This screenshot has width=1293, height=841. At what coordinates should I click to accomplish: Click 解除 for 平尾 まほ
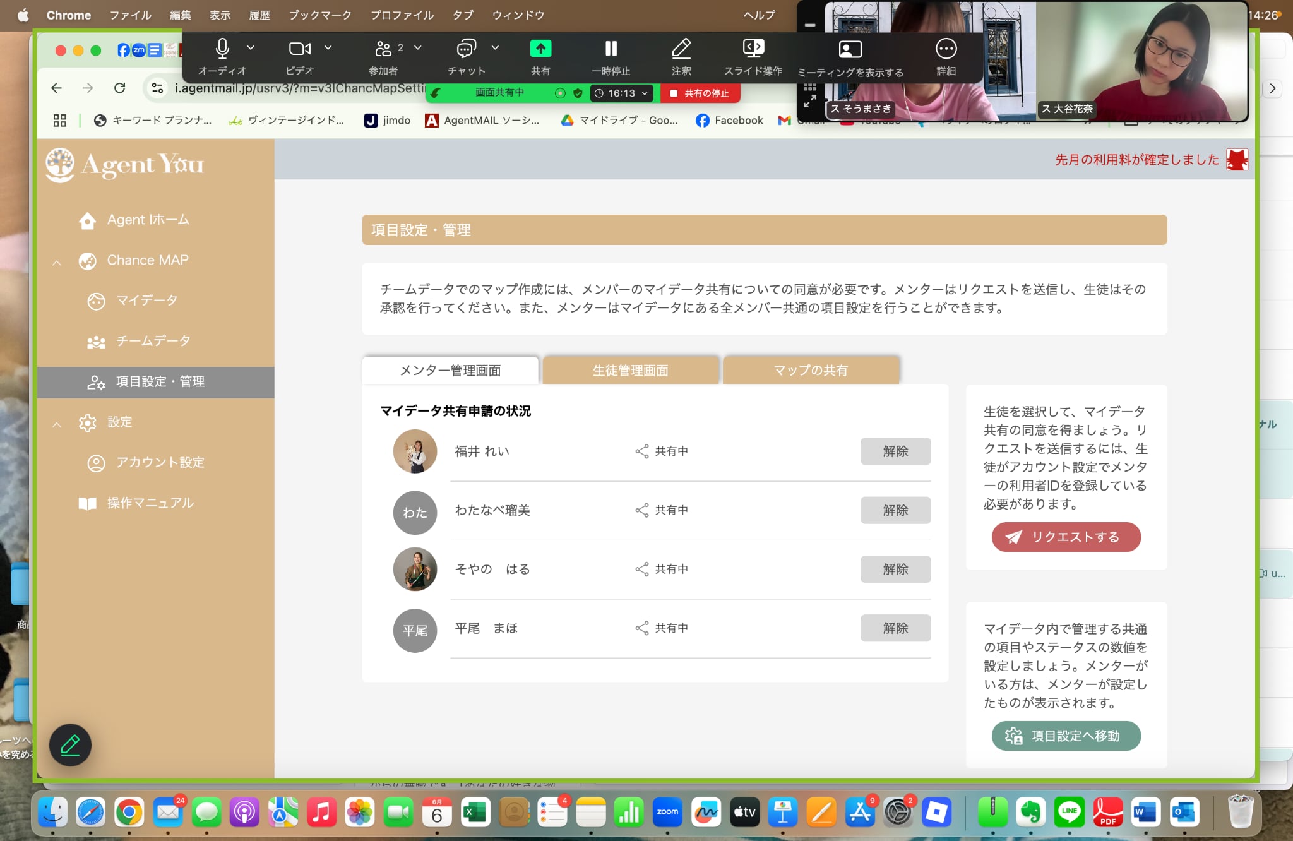(x=895, y=628)
